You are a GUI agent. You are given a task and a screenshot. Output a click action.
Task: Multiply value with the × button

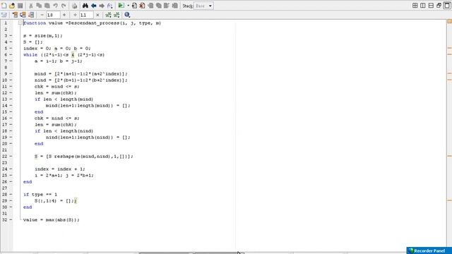[97, 15]
